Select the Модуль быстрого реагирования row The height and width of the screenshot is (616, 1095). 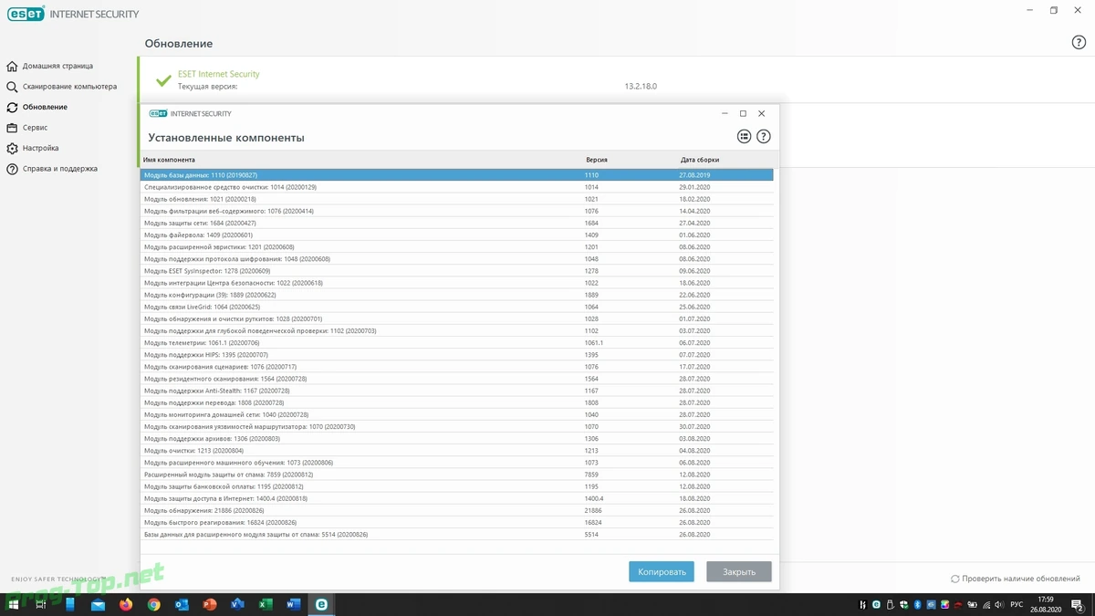[456, 523]
